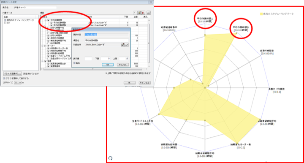
Task: Click パラメタ定義 button
Action: [x=12, y=74]
